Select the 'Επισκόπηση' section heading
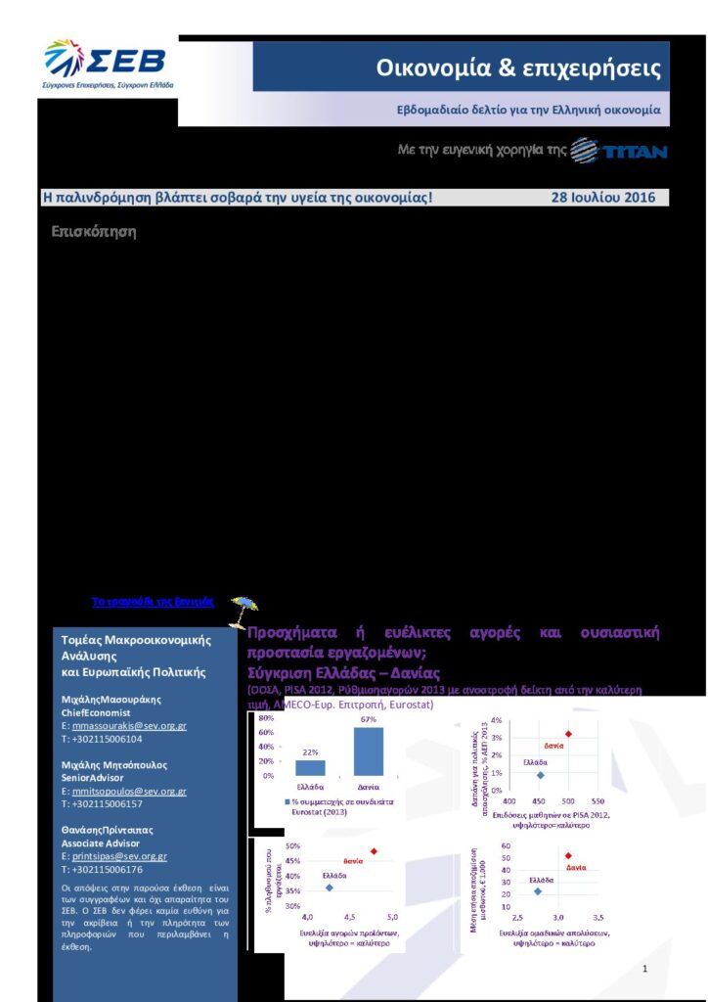Viewport: 708px width, 1002px height. pos(93,233)
